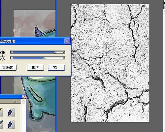Screen dimensions: 165x132
Task: Click the cracked texture image canvas
Action: pyautogui.click(x=110, y=63)
